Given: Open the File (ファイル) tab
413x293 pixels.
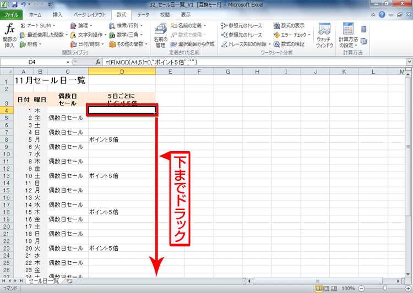Looking at the screenshot, I should coord(11,15).
